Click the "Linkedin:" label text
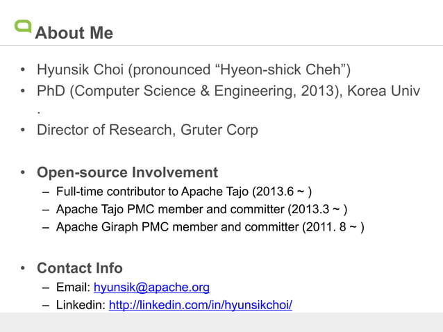 point(81,305)
